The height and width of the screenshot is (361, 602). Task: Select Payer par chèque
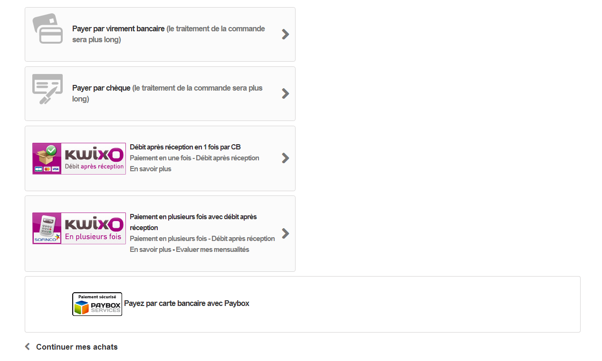(101, 88)
